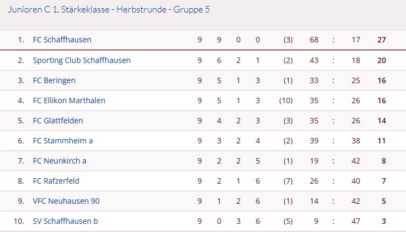Select the FC Glattfelden team link
The width and height of the screenshot is (406, 232).
(58, 121)
